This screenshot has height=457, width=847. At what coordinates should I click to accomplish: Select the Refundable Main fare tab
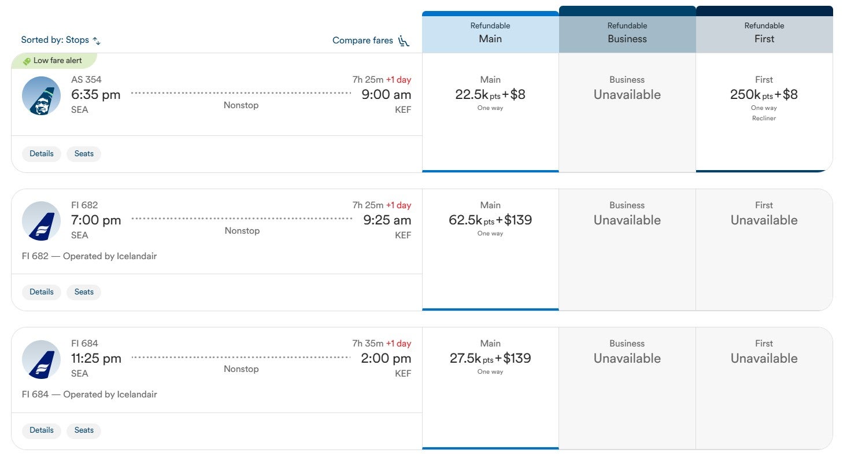tap(490, 33)
